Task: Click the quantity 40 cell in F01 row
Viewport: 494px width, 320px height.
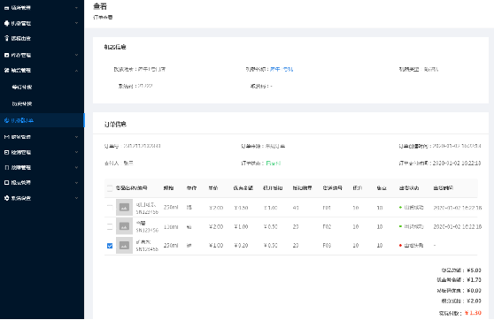Action: tap(296, 208)
